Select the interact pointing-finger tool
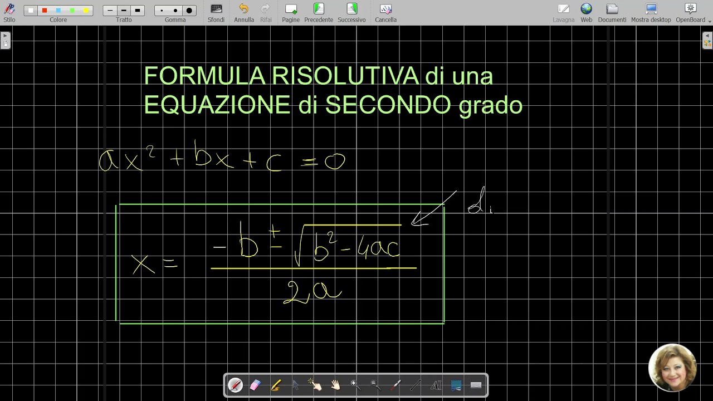The width and height of the screenshot is (713, 401). pyautogui.click(x=315, y=385)
